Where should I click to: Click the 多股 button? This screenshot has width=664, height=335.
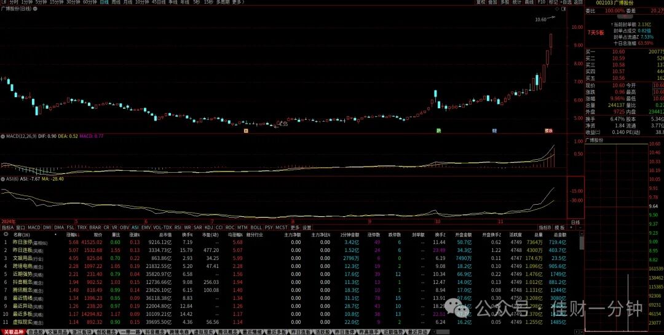click(x=505, y=2)
